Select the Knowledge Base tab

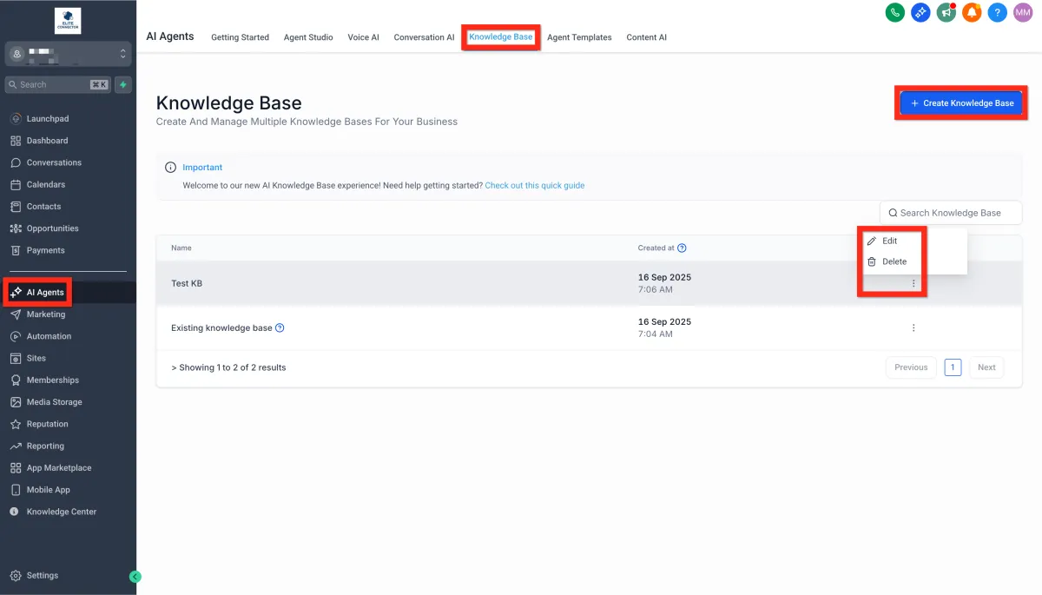pos(501,37)
